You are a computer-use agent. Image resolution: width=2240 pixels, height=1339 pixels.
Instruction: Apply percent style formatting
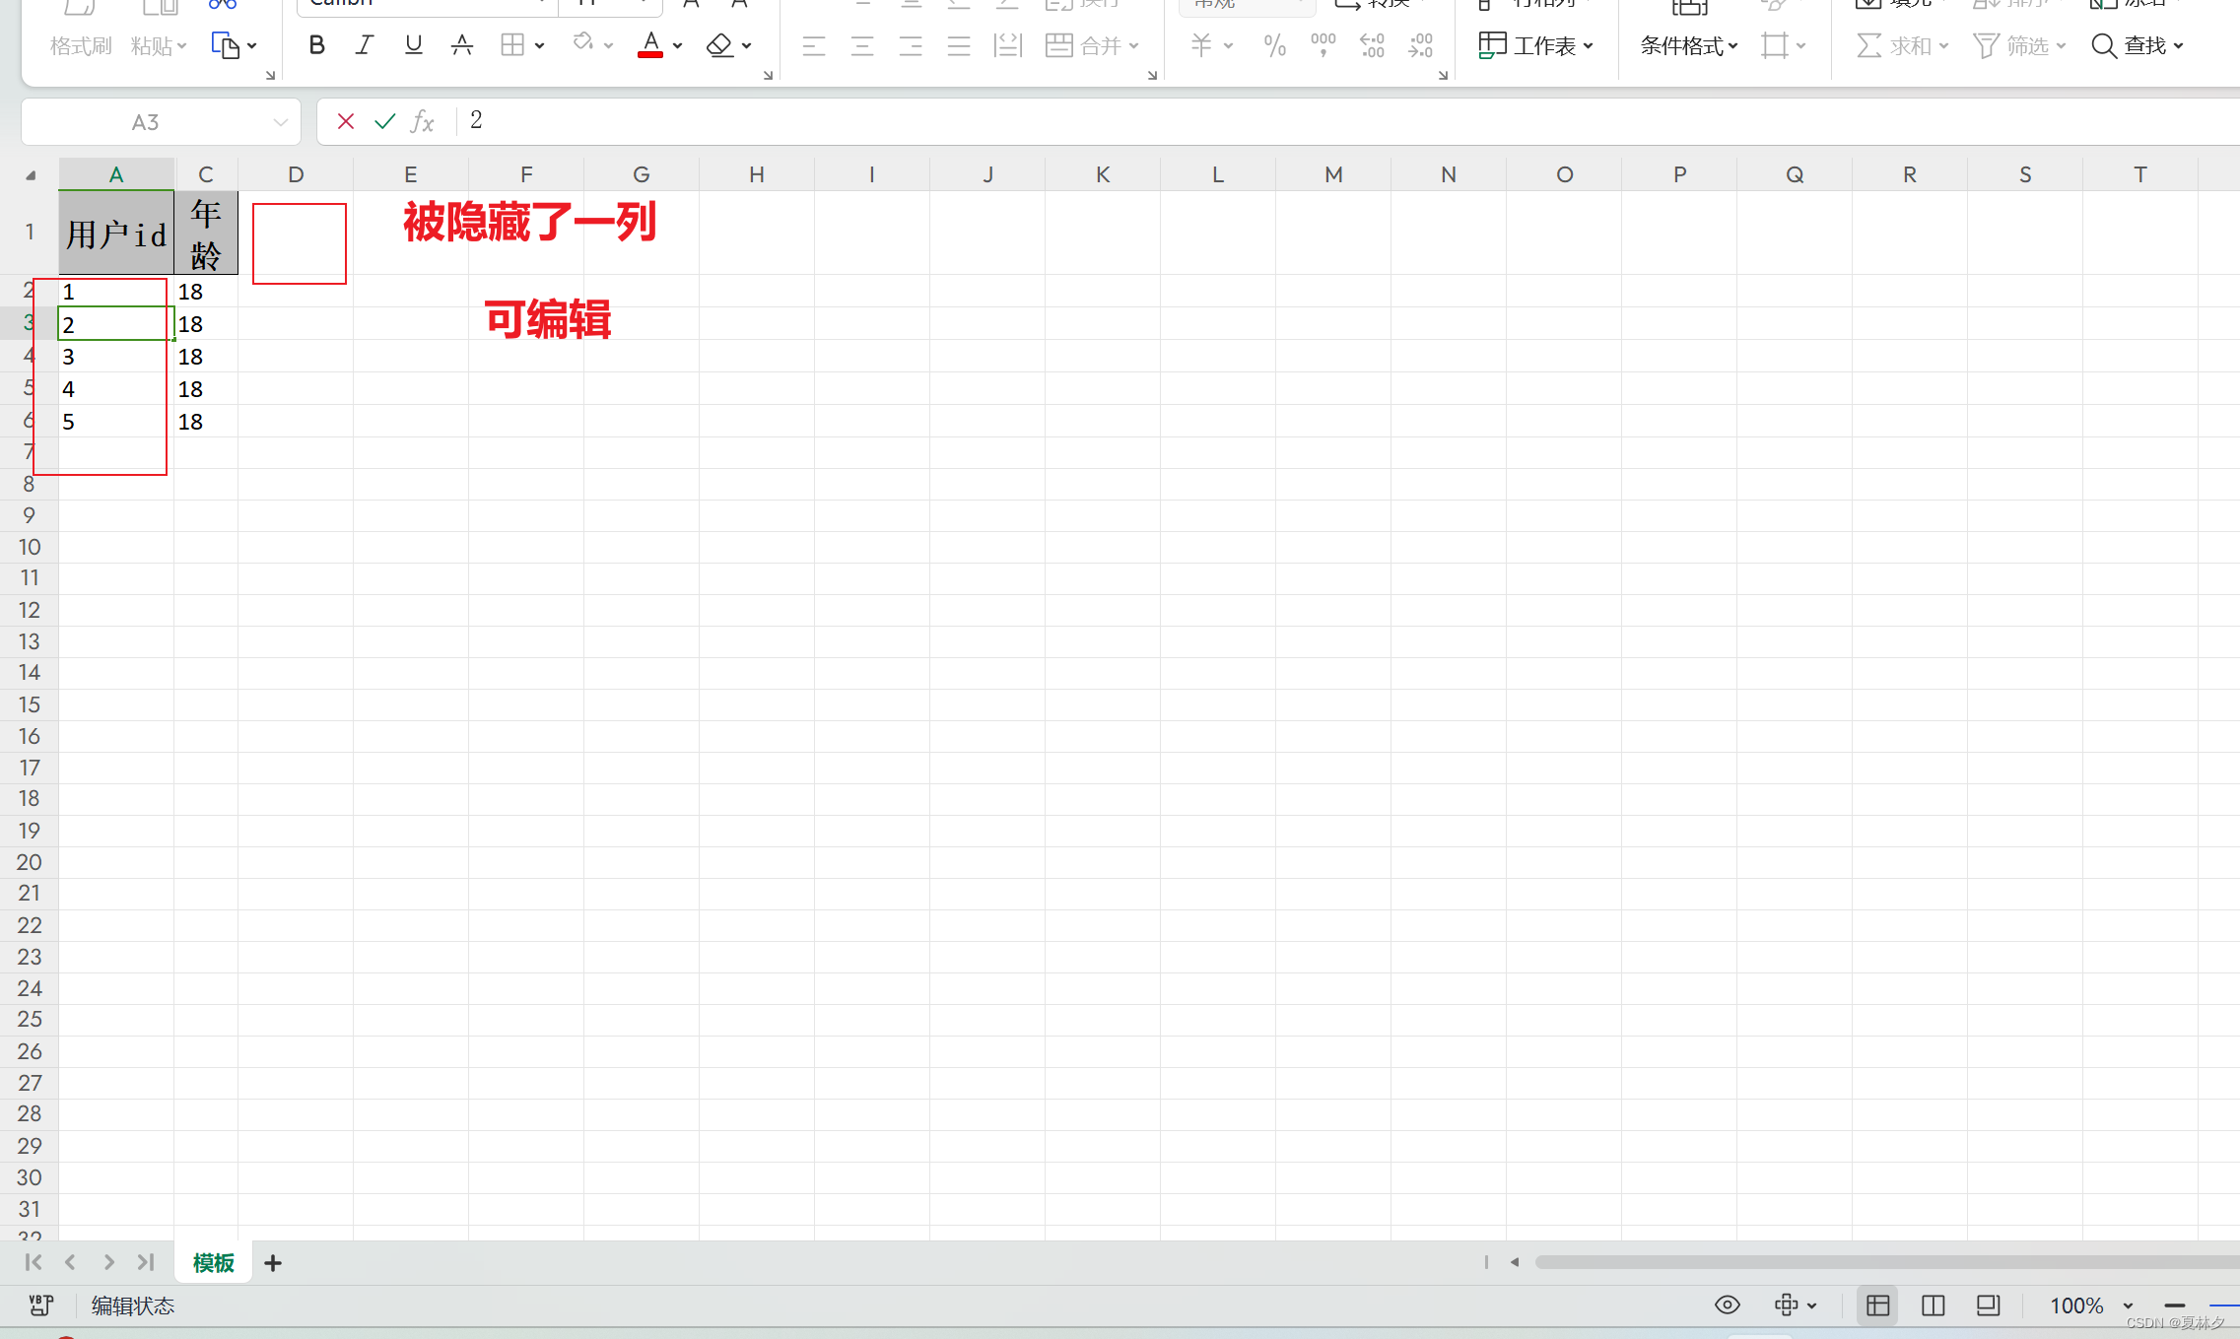pyautogui.click(x=1274, y=45)
